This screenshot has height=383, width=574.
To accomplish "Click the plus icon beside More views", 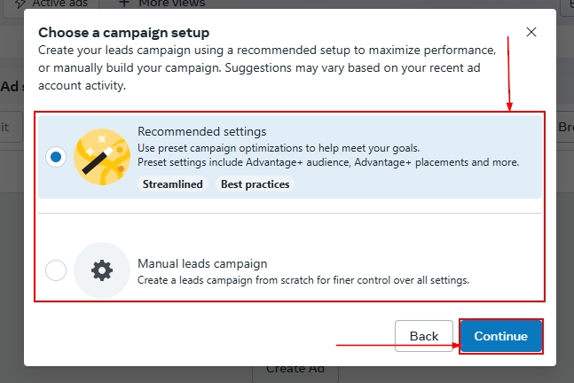I will pyautogui.click(x=124, y=4).
